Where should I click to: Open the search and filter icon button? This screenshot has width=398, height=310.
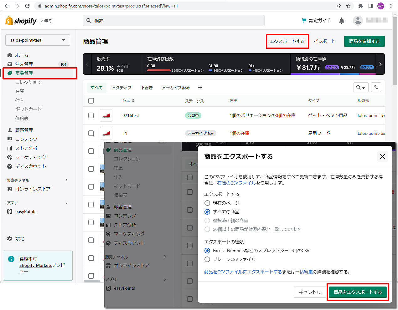(361, 88)
